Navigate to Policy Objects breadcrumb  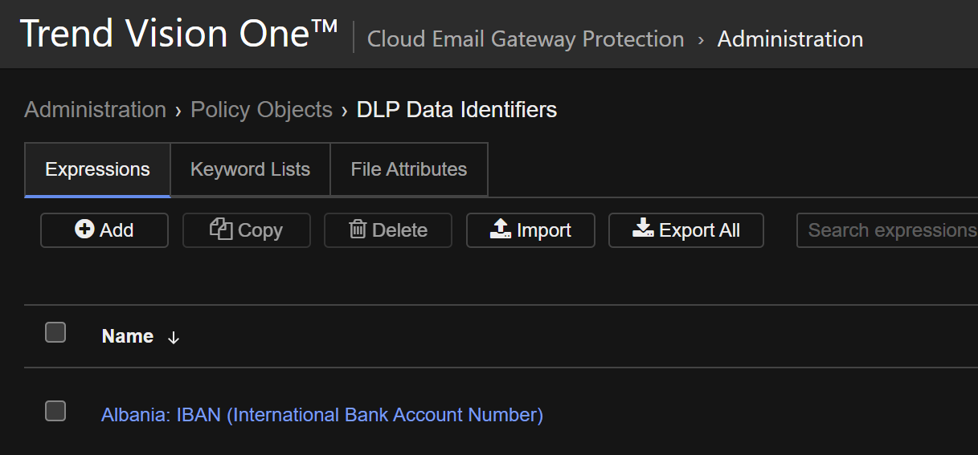pyautogui.click(x=261, y=109)
